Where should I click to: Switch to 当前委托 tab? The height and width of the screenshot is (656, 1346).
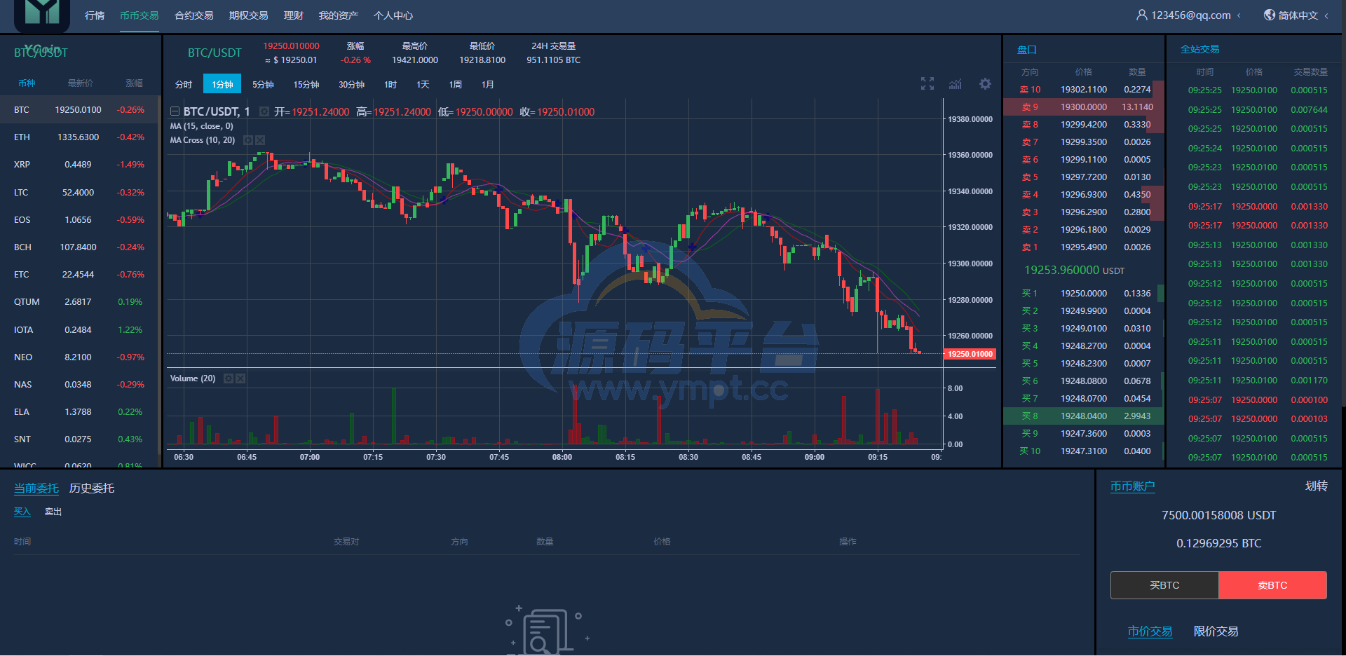click(36, 488)
